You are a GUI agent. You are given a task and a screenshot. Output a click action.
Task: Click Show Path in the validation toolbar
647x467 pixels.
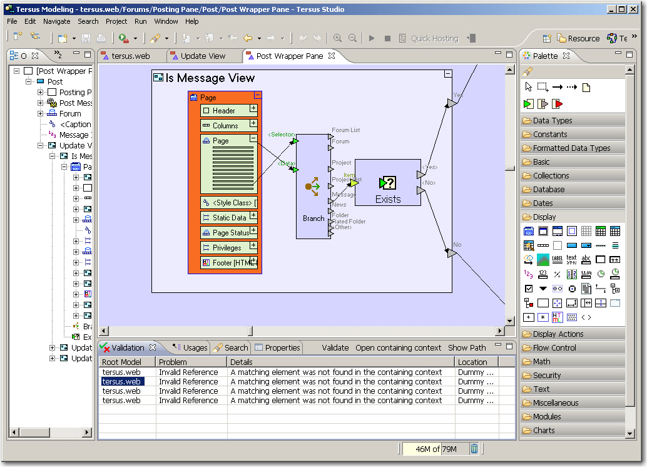pos(467,347)
